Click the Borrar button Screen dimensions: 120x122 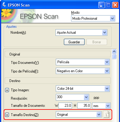[x=97, y=42]
